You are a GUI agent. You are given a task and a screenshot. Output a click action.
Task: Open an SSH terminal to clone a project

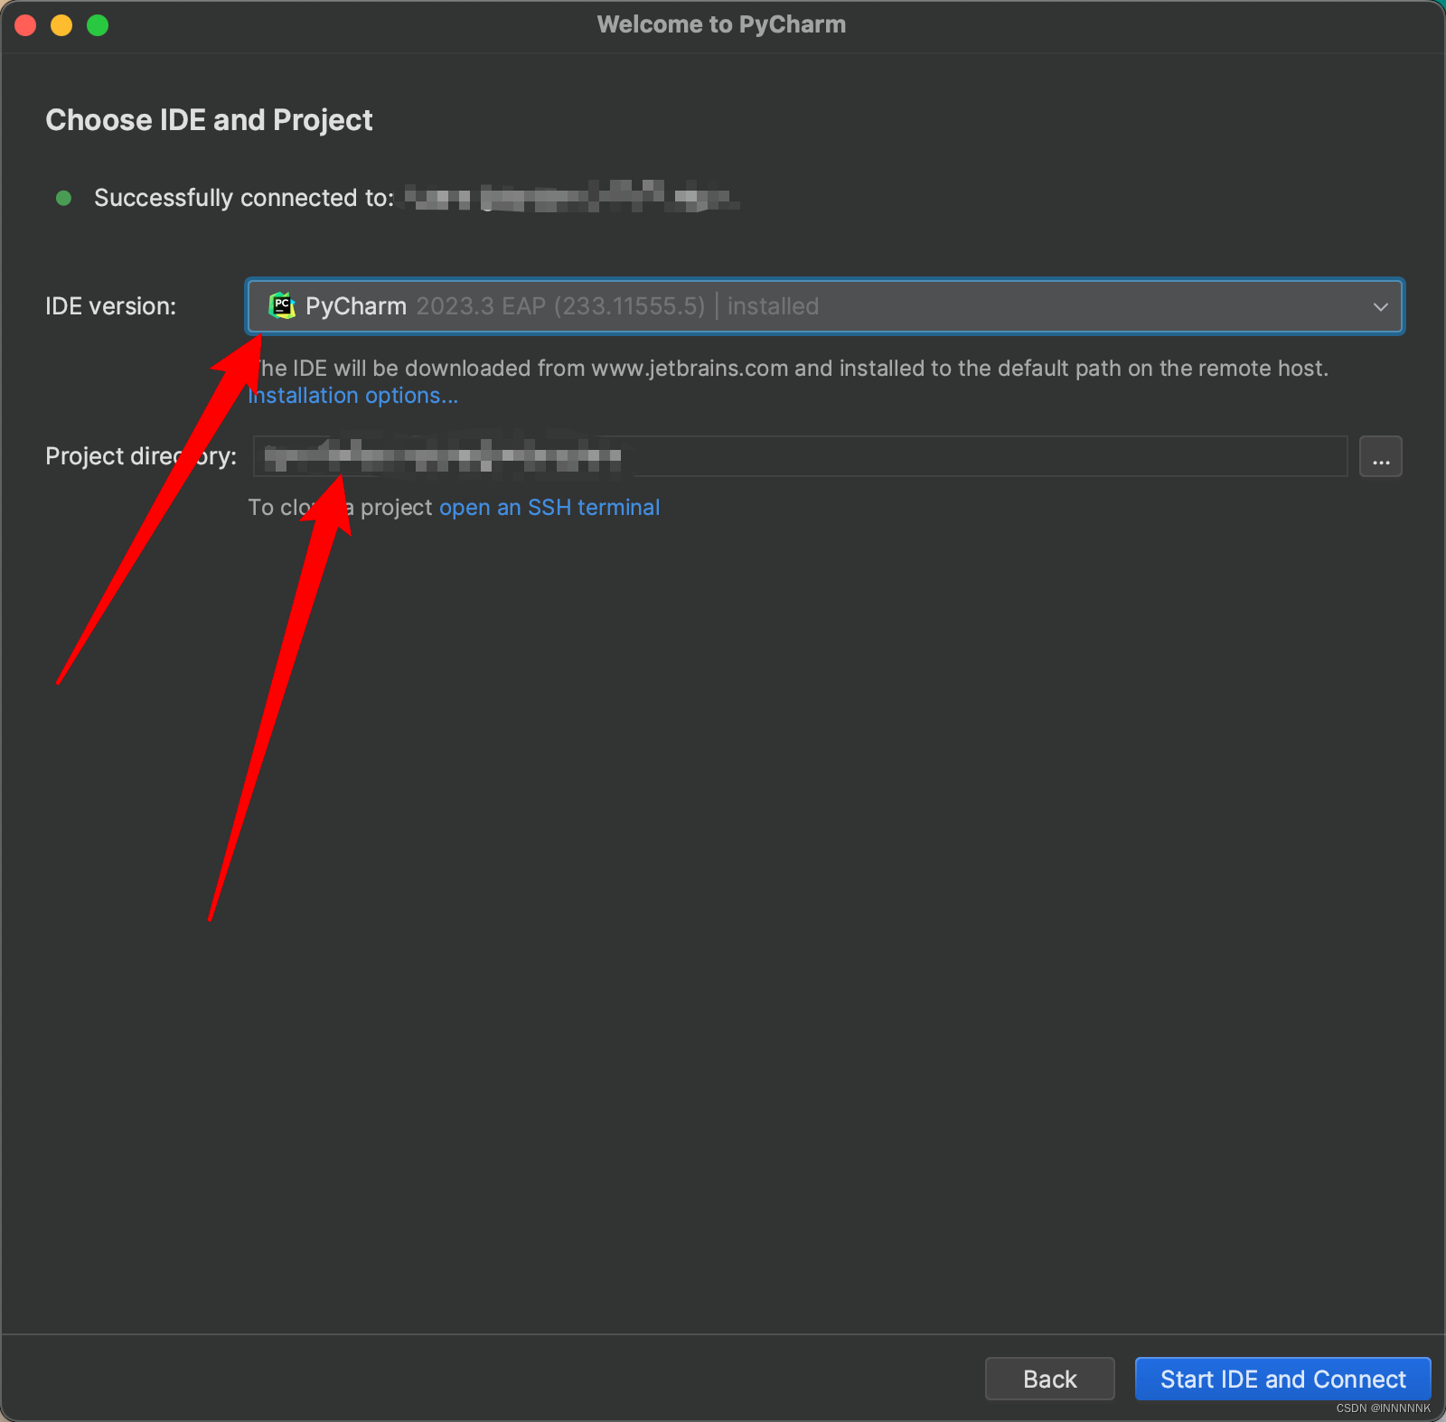(x=549, y=507)
